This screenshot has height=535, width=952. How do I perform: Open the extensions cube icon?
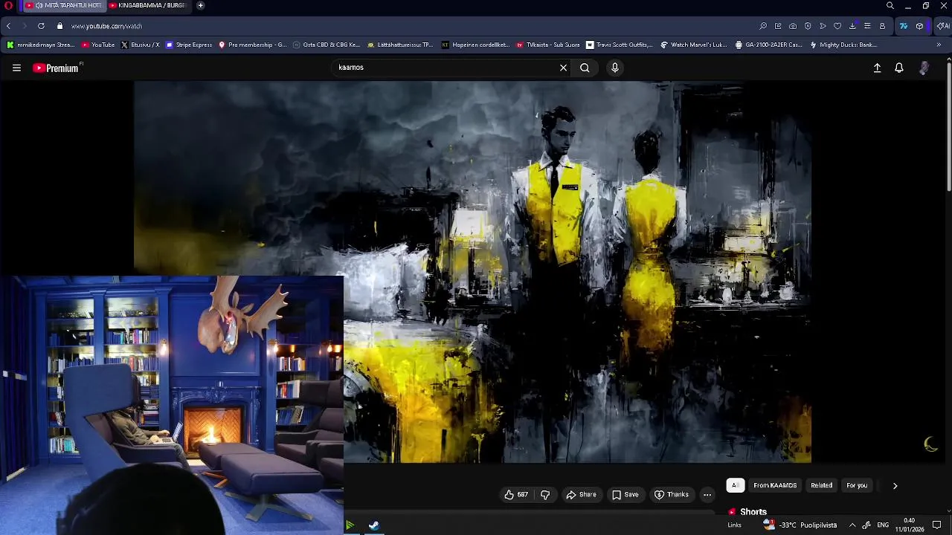[919, 26]
